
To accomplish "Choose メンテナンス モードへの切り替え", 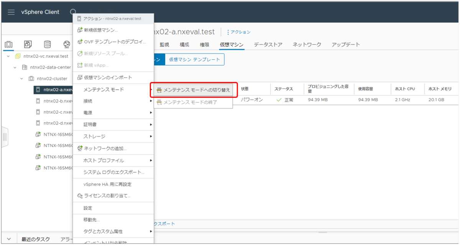I will 193,90.
